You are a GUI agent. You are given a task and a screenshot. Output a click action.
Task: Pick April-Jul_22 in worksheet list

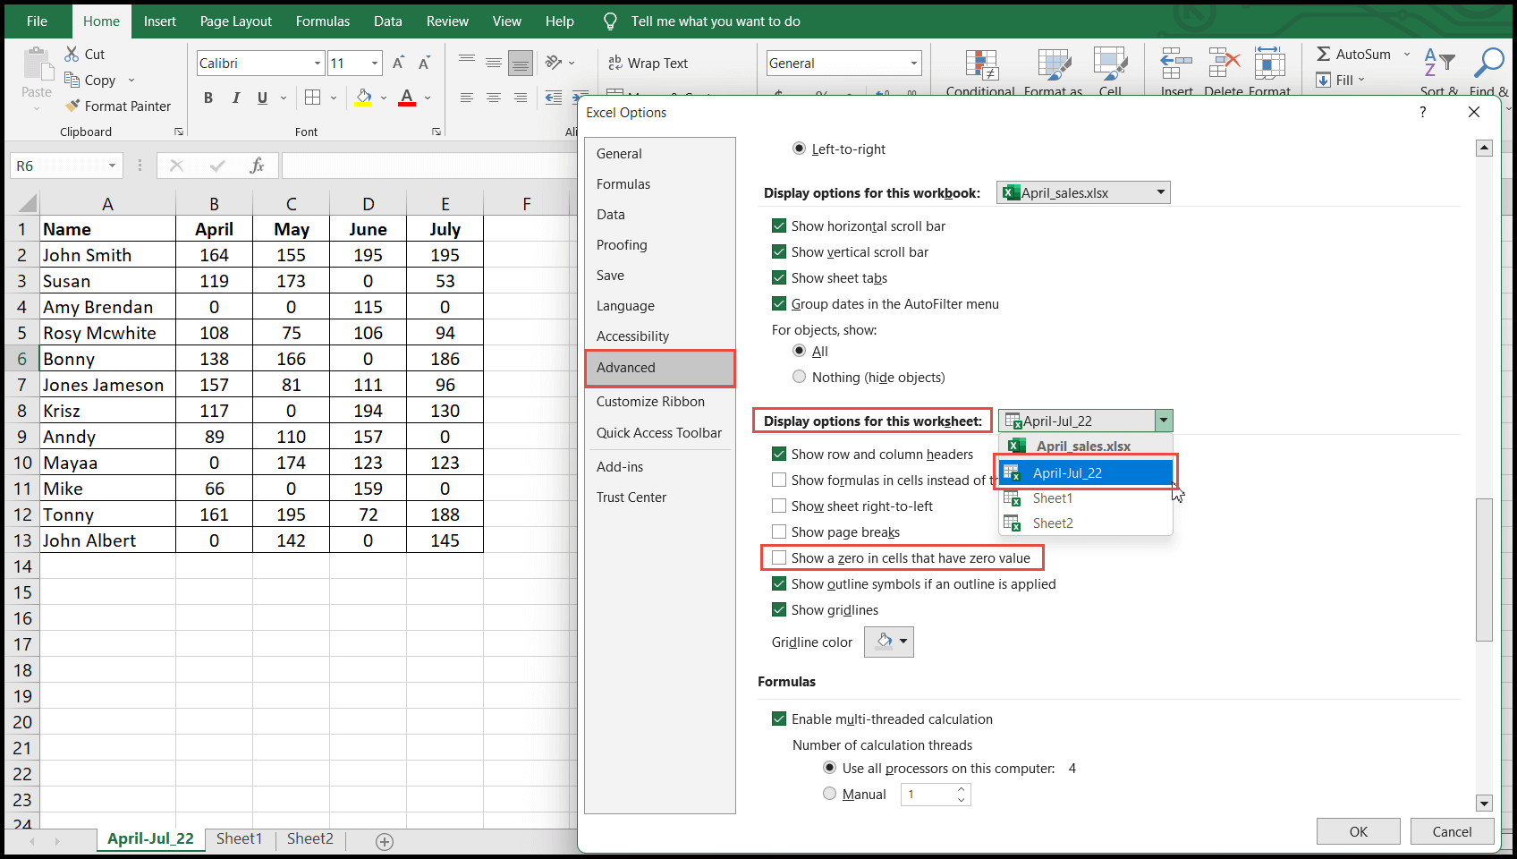[1085, 472]
